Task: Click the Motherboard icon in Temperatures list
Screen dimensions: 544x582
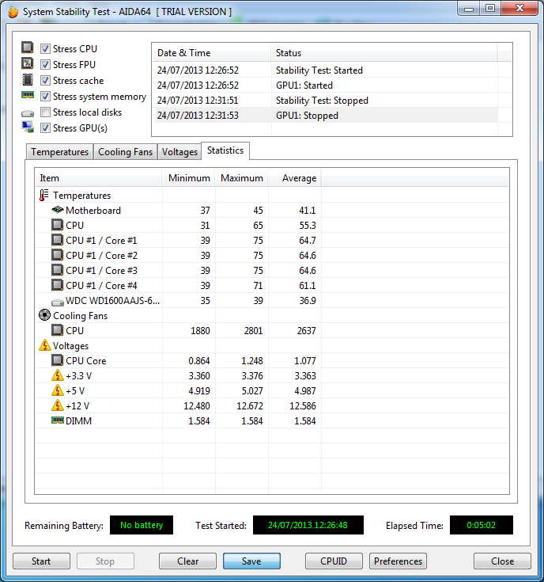Action: point(57,211)
